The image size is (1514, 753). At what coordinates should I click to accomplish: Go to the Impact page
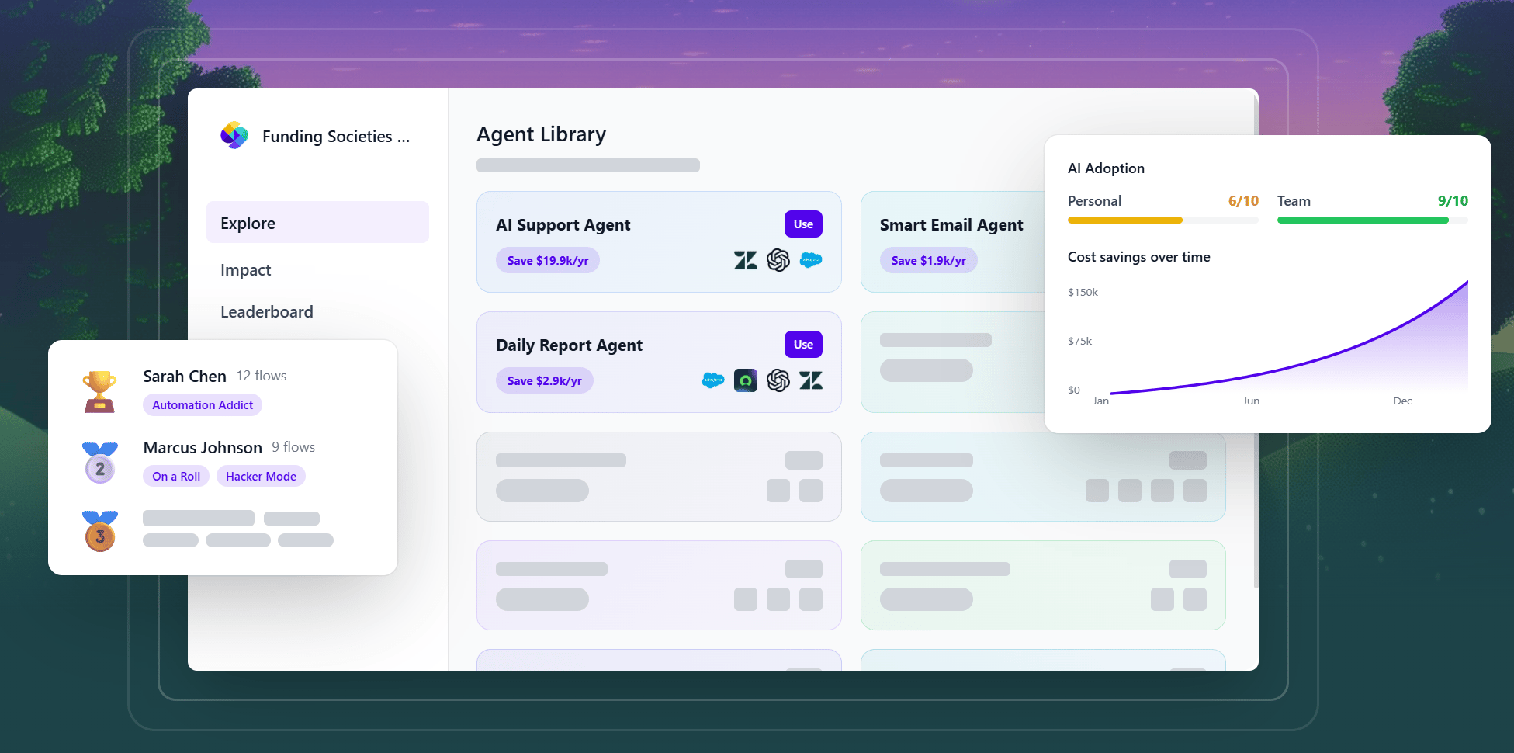coord(245,270)
